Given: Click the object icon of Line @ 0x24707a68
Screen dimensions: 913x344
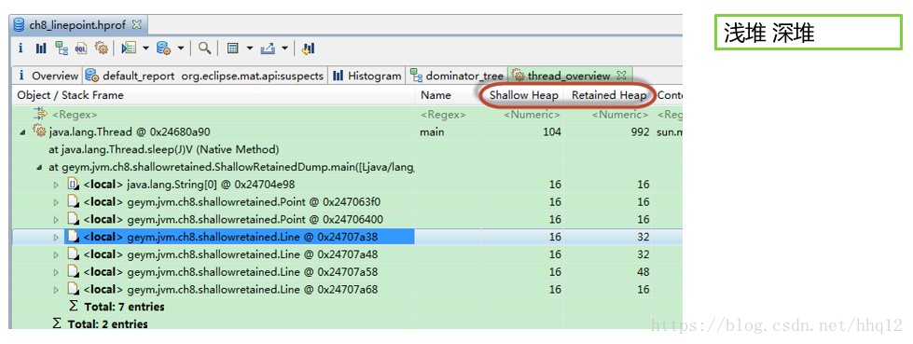Looking at the screenshot, I should 73,289.
